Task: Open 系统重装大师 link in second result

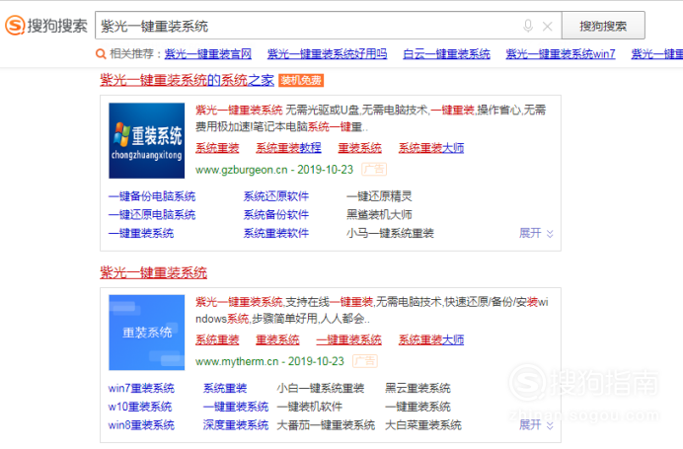Action: [x=431, y=339]
